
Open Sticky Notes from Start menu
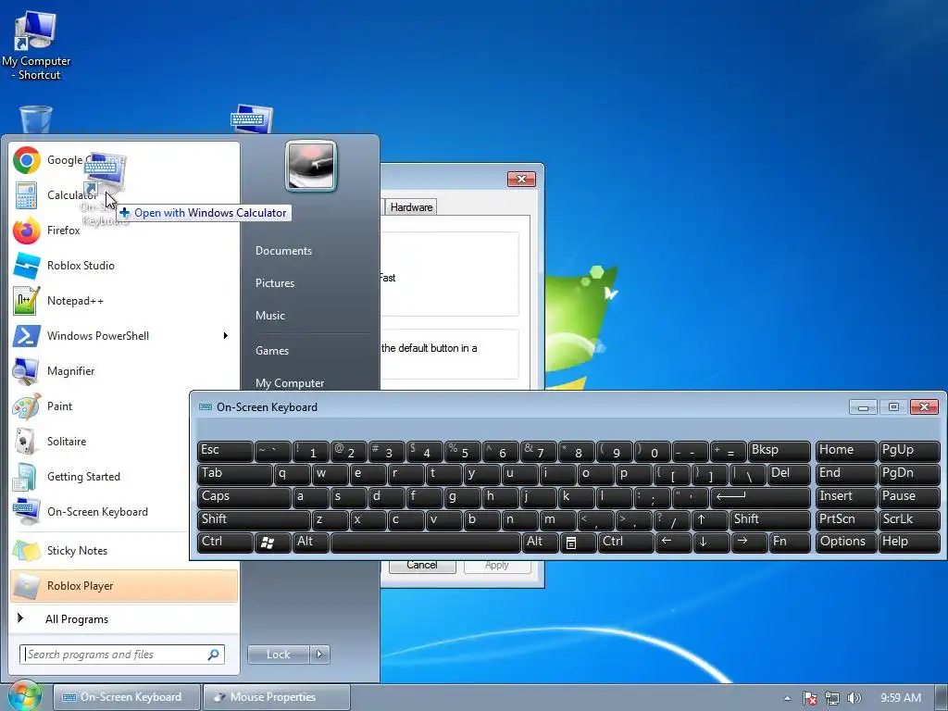100,550
